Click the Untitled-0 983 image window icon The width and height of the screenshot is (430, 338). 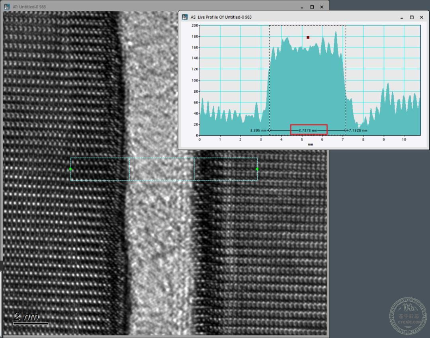(7, 7)
